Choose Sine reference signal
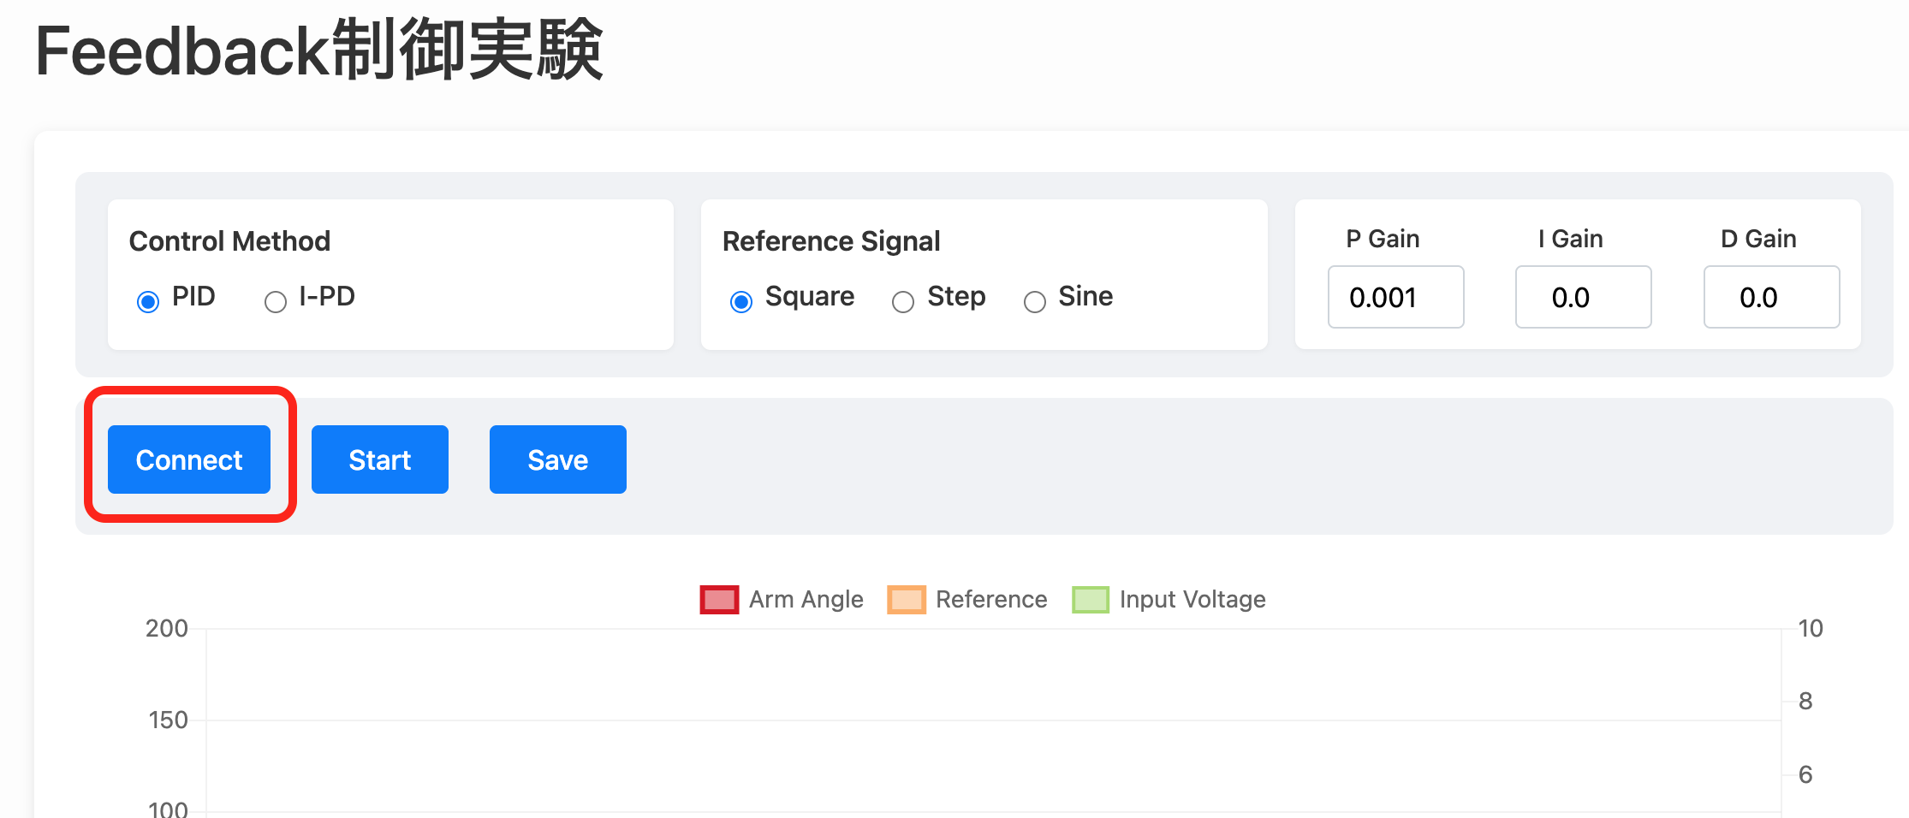Image resolution: width=1909 pixels, height=818 pixels. pos(1035,301)
